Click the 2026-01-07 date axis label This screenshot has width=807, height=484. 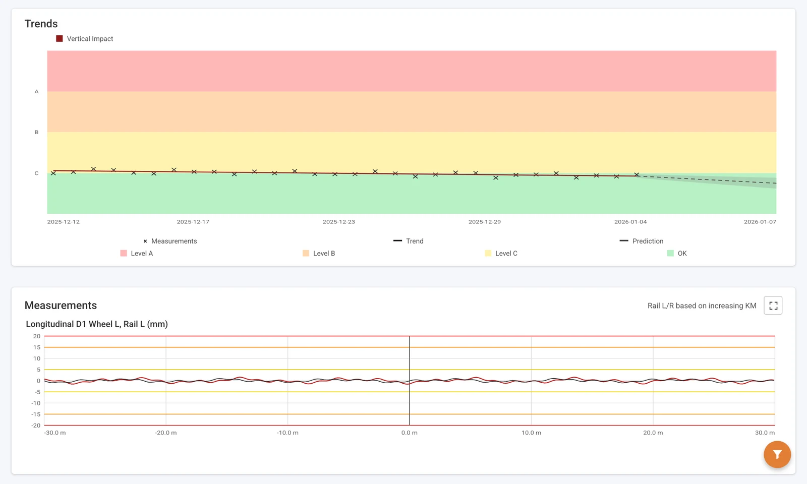click(760, 222)
